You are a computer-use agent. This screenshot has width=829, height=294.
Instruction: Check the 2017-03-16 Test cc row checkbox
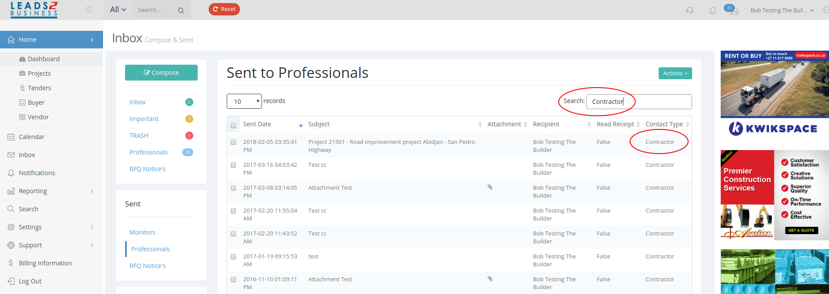tap(233, 165)
